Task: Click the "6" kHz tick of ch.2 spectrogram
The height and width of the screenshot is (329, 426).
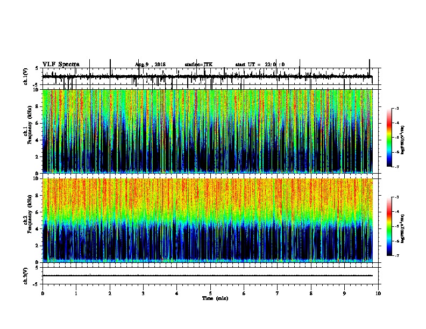Action: tap(37, 212)
